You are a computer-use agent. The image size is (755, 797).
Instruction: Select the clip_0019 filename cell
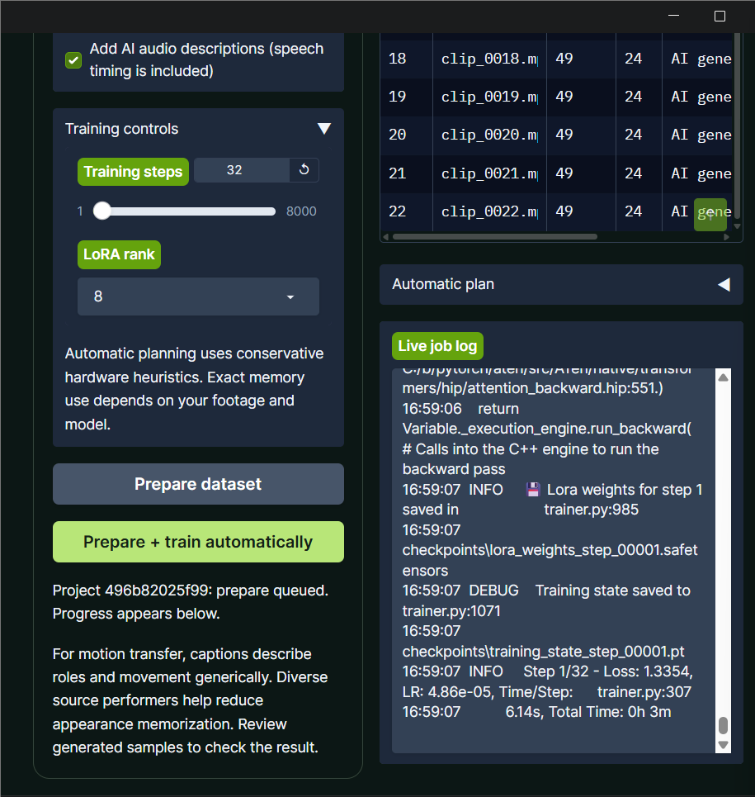[489, 97]
